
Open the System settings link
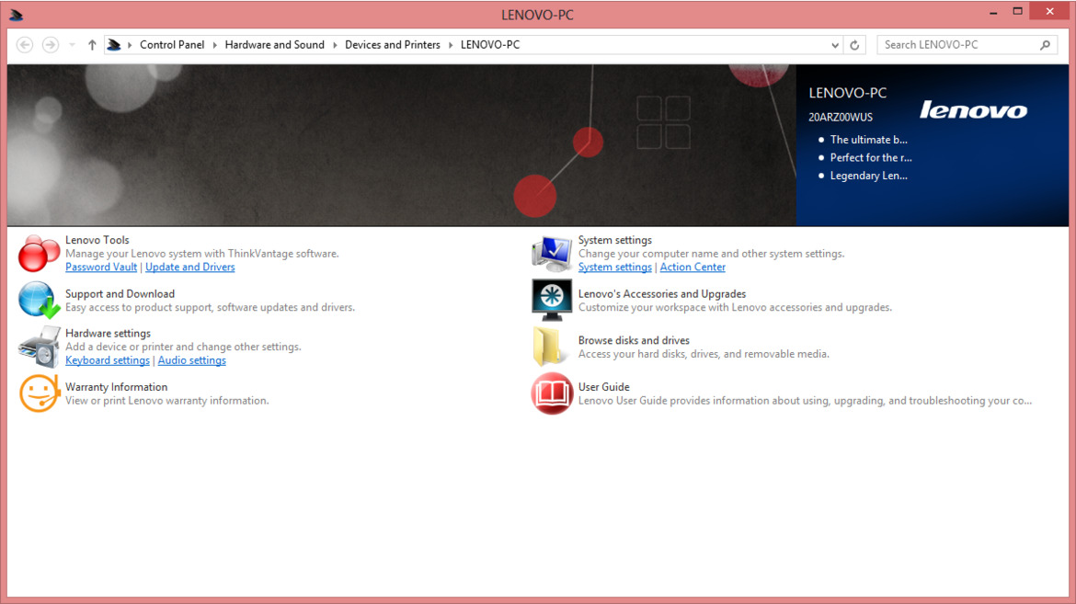[615, 267]
